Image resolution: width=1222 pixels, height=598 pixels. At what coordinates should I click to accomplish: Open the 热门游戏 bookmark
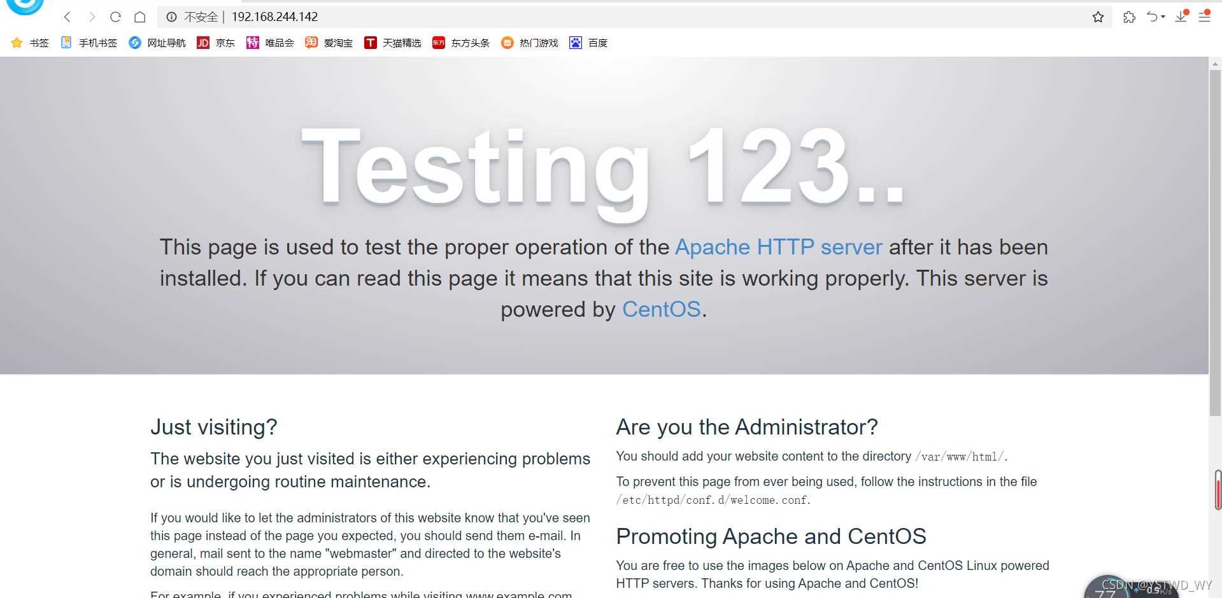click(x=529, y=43)
